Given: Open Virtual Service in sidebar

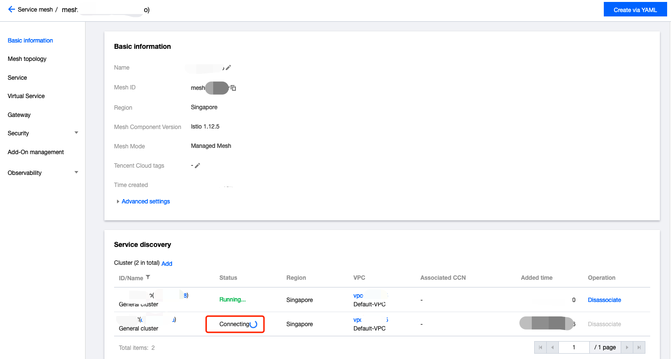Looking at the screenshot, I should [x=26, y=96].
